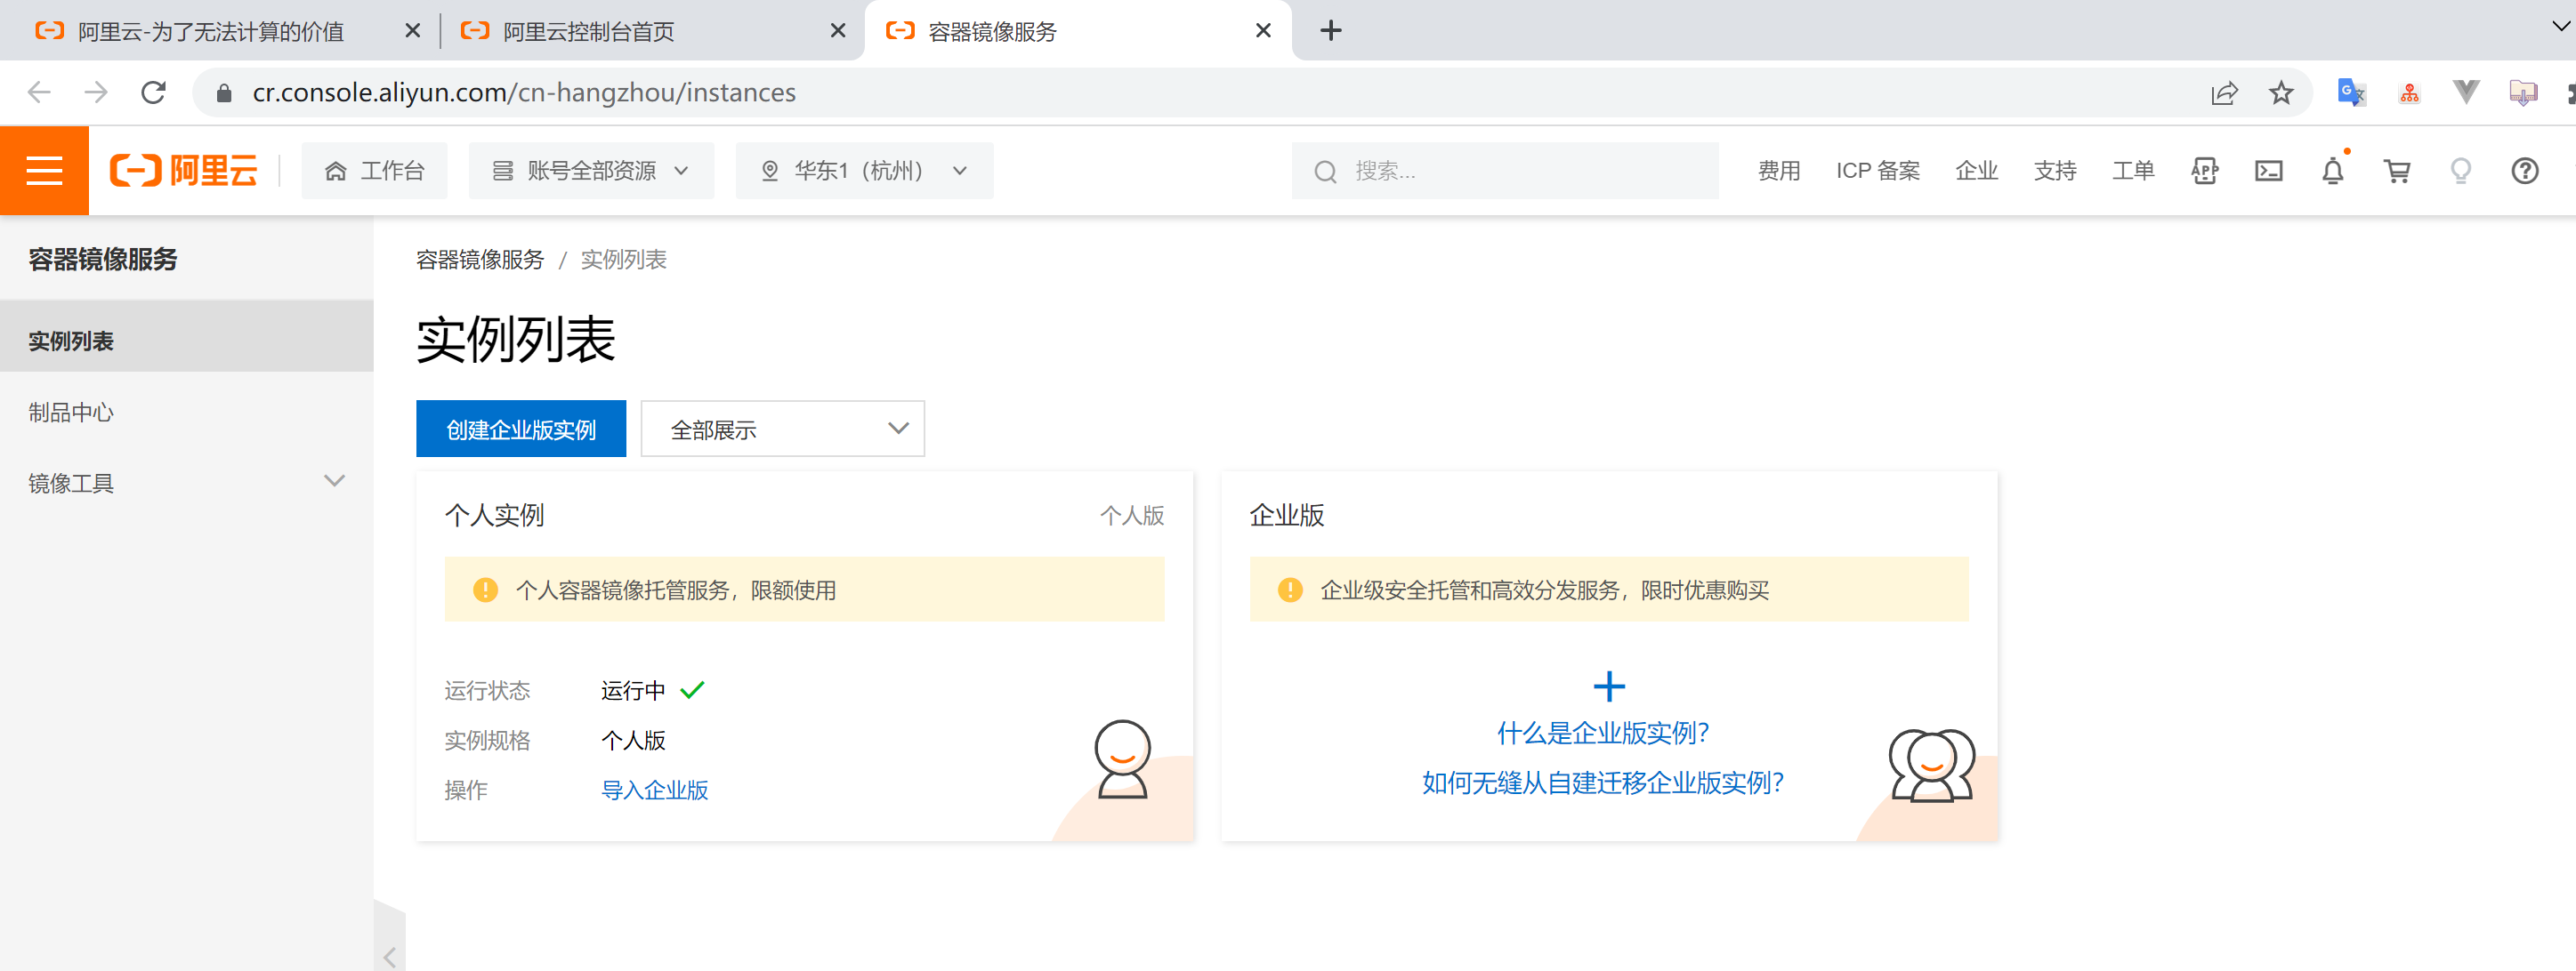2576x971 pixels.
Task: Click the lightbulb icon in header
Action: [2460, 171]
